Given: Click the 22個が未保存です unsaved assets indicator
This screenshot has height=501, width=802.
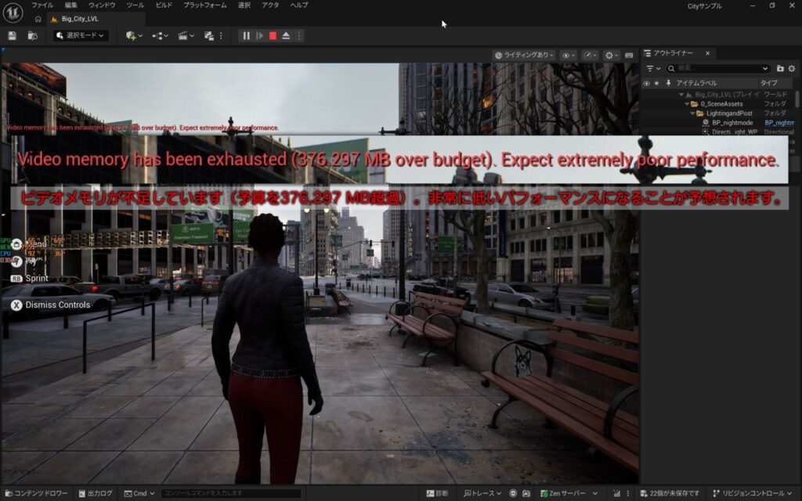Looking at the screenshot, I should point(670,493).
